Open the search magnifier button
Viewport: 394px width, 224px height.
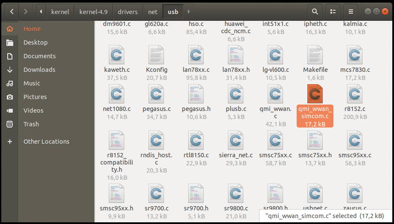click(x=315, y=11)
